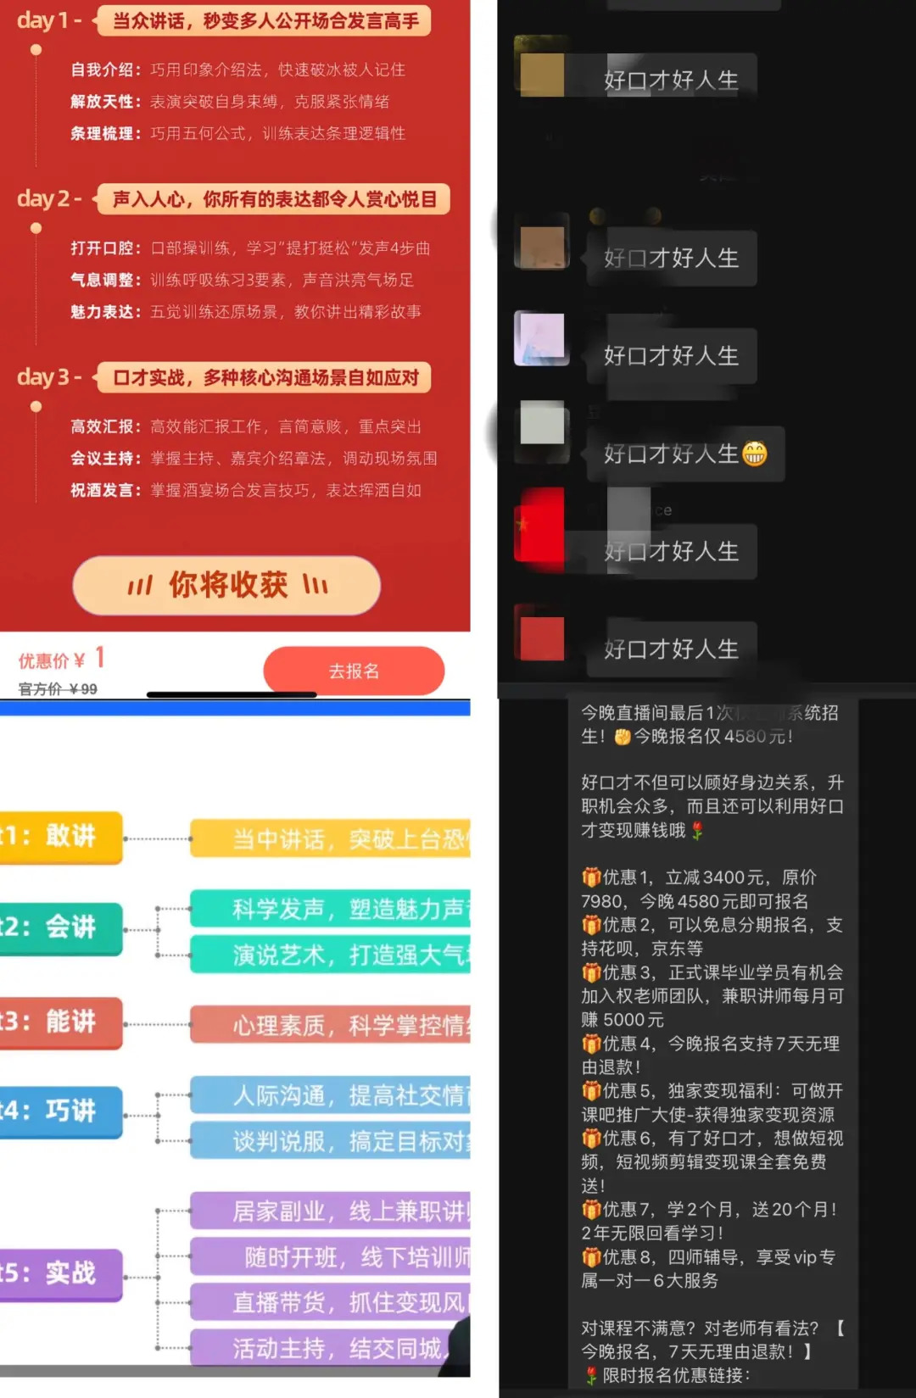Screen dimensions: 916x1398
Task: Tap the light purple chat avatar
Action: [542, 337]
